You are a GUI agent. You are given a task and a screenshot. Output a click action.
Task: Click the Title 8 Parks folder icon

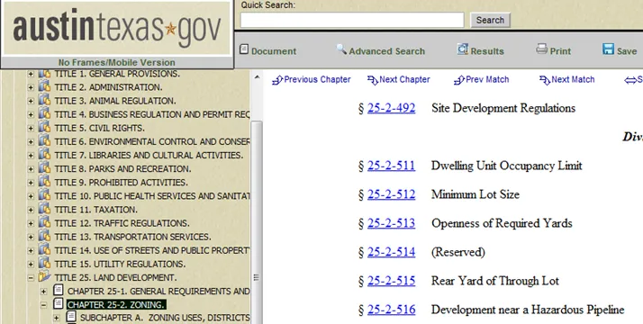tap(44, 168)
